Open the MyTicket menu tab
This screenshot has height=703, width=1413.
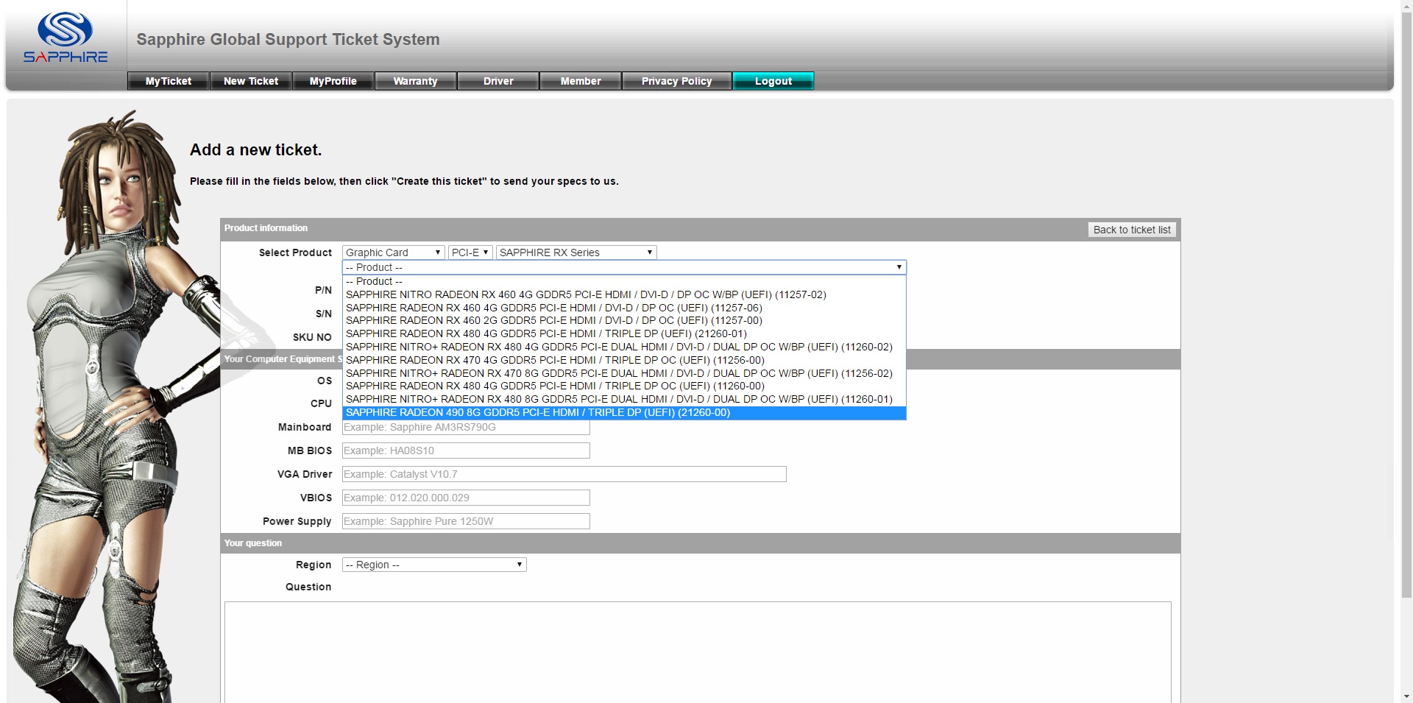click(168, 81)
